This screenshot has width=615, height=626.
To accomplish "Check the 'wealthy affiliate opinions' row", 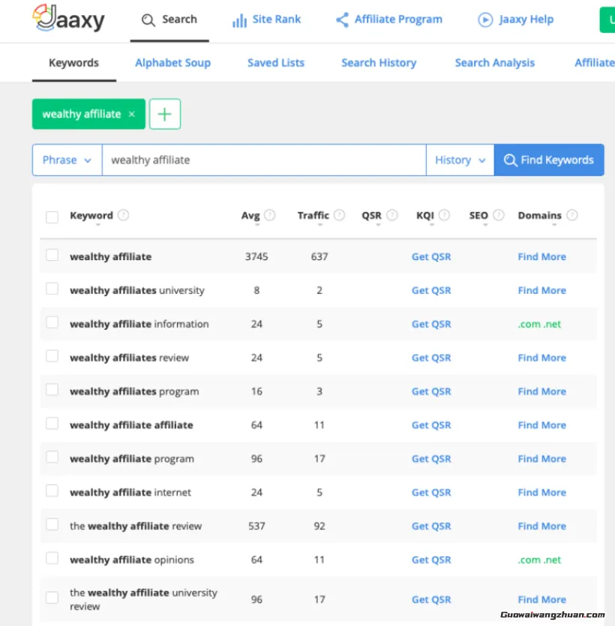I will (52, 558).
